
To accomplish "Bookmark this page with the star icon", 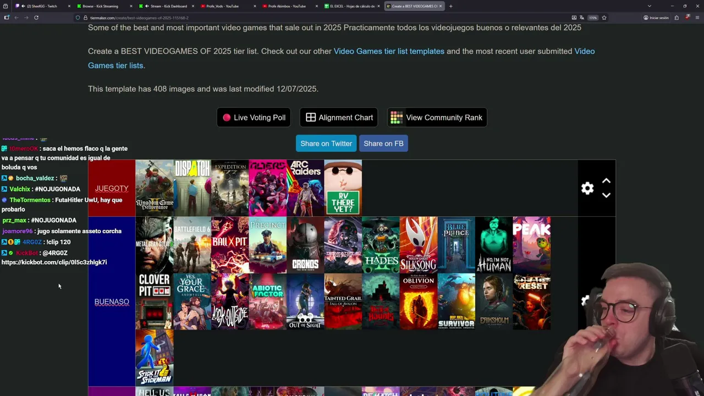I will [x=604, y=18].
